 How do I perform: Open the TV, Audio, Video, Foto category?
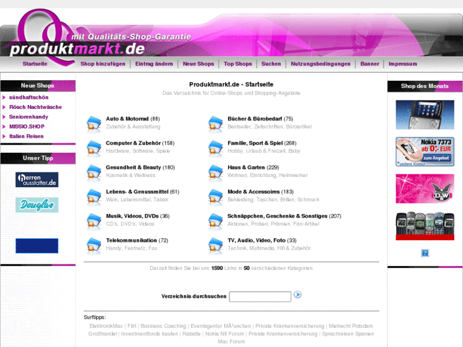coord(257,241)
